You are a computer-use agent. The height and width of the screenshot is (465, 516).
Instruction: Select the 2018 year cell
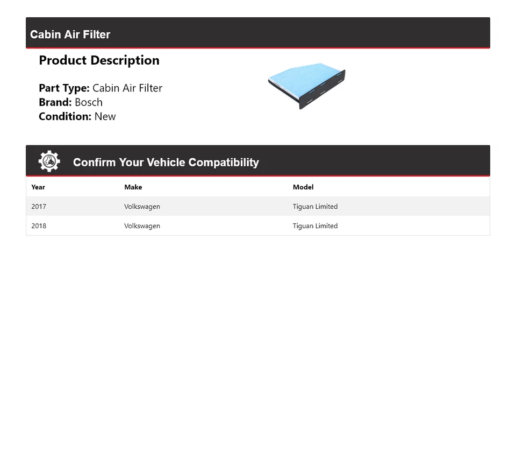[x=39, y=226]
